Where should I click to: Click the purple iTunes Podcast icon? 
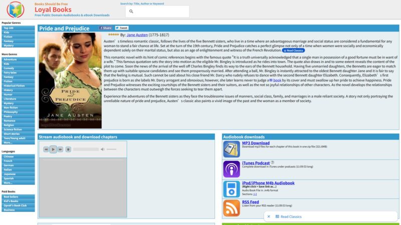coord(232,169)
